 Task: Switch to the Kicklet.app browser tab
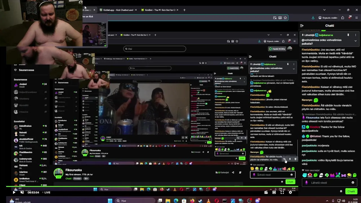(x=118, y=10)
